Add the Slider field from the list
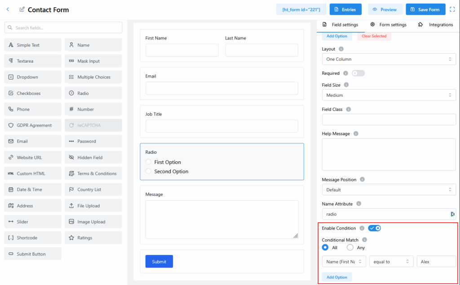 33,222
